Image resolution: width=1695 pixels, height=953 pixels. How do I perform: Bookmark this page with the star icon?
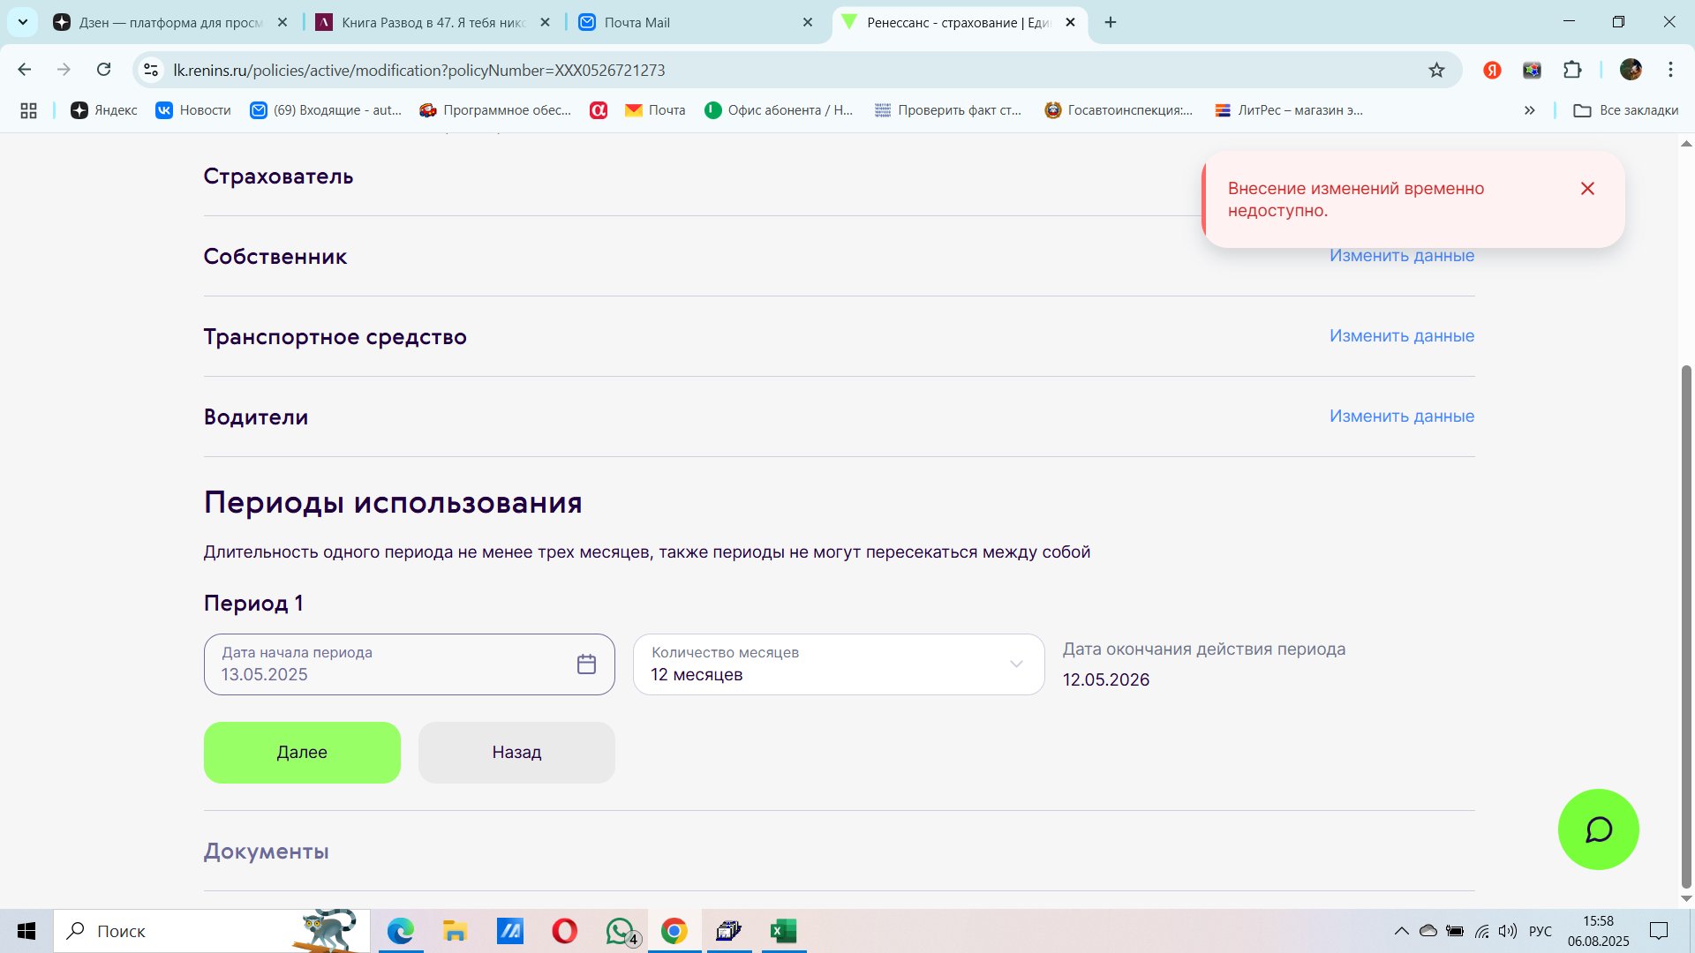click(x=1436, y=71)
